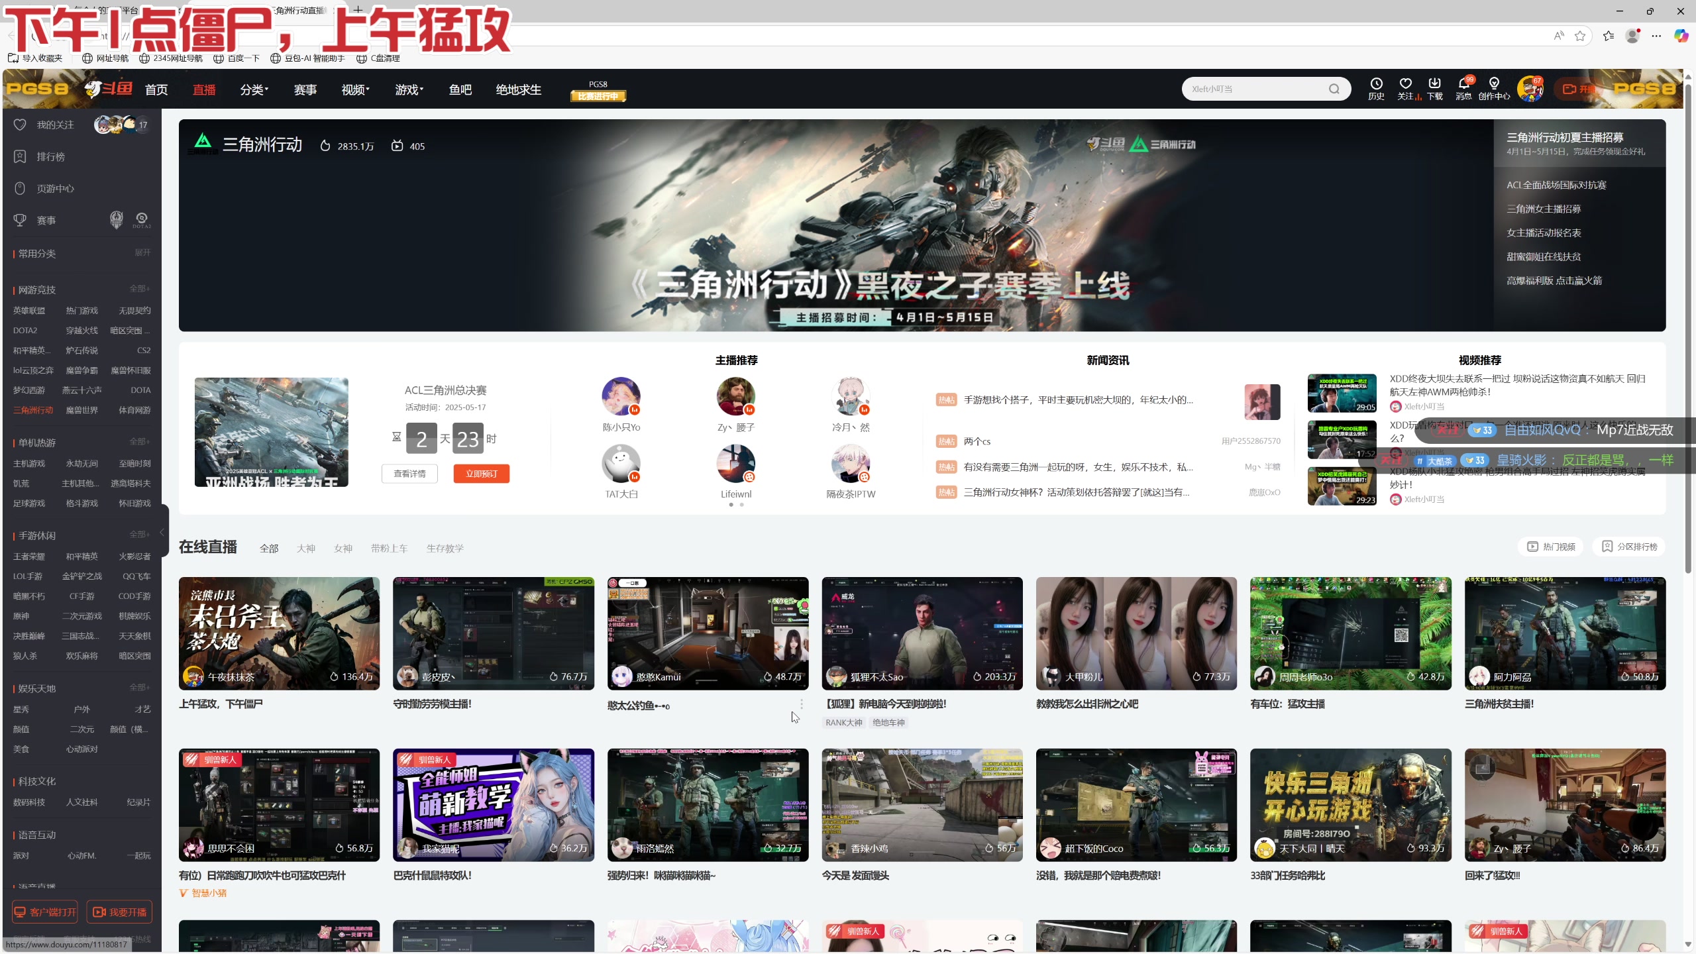
Task: Open the ACL三角洲总决赛 event image
Action: [x=271, y=432]
